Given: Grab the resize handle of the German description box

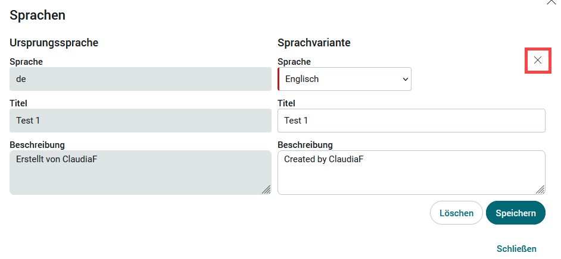Looking at the screenshot, I should pos(266,189).
